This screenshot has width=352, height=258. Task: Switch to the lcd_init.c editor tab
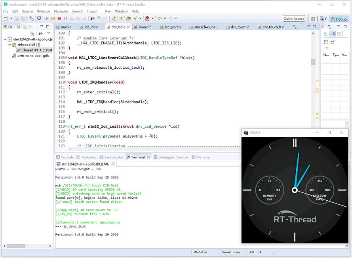[x=89, y=27]
